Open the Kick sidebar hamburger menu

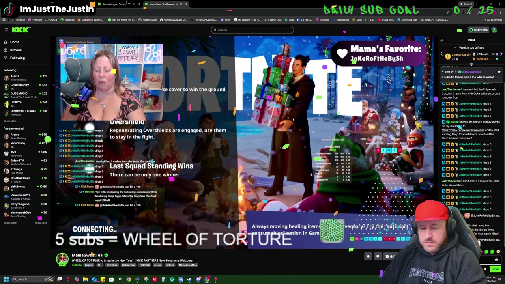coord(6,30)
